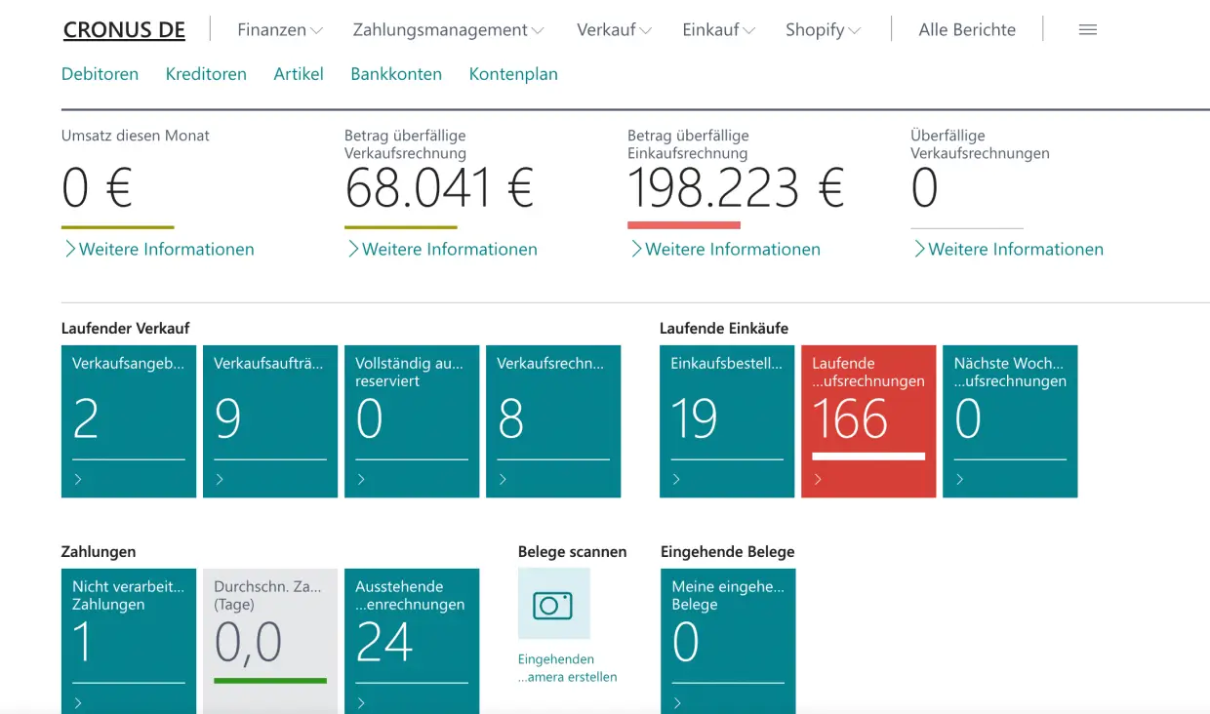Open the Einkauf menu
Viewport: 1210px width, 714px height.
(x=719, y=30)
